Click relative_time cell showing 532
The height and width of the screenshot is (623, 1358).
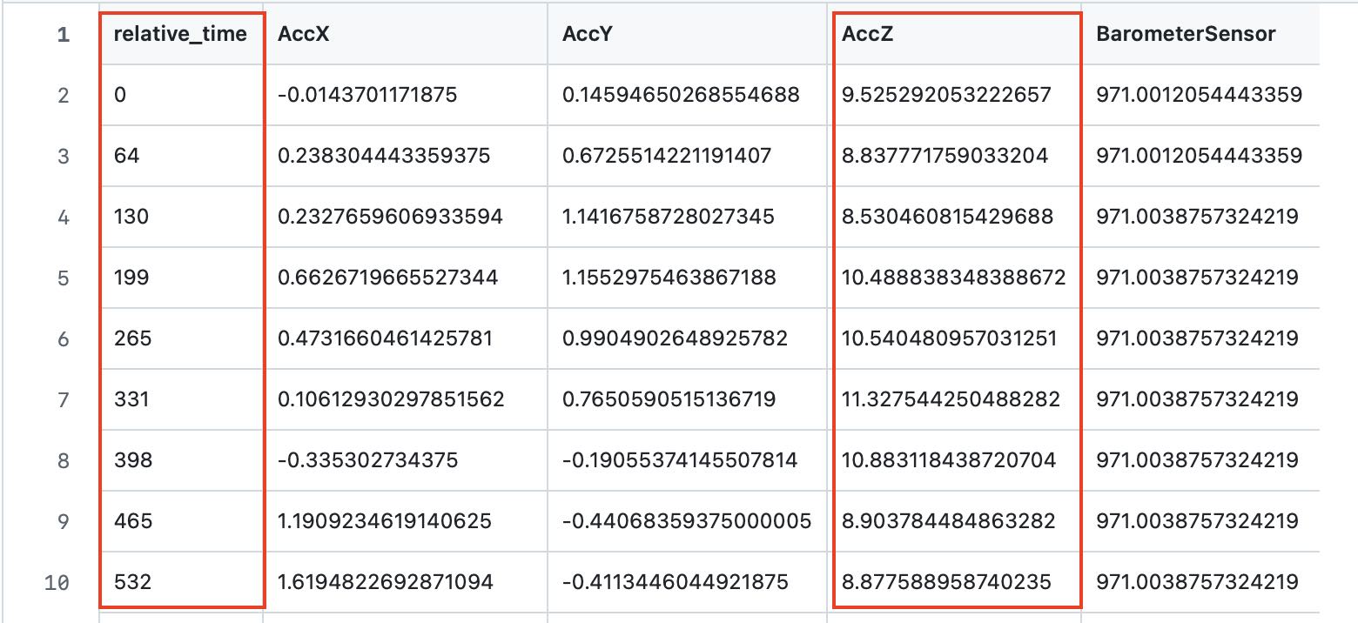pos(132,582)
